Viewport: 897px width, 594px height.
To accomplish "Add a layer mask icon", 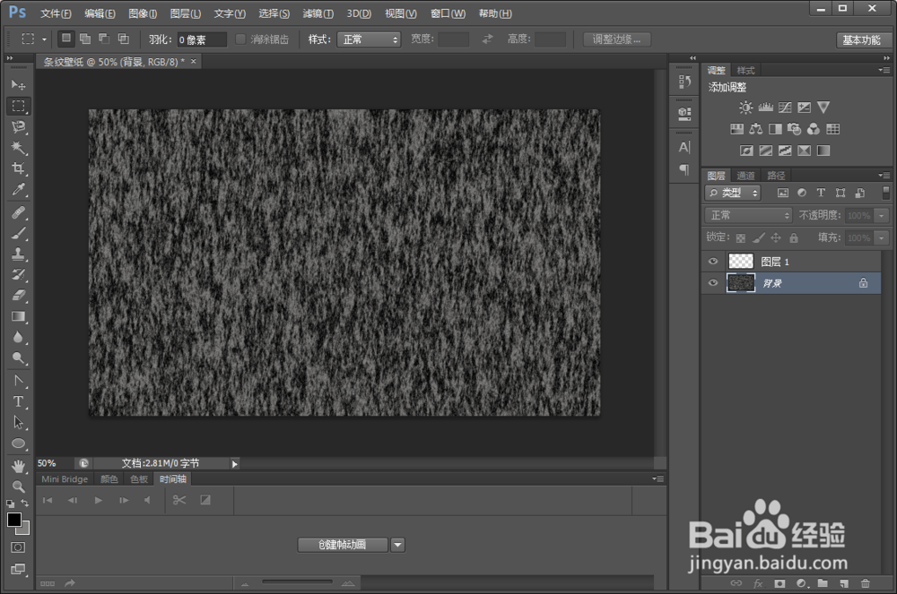I will coord(779,583).
